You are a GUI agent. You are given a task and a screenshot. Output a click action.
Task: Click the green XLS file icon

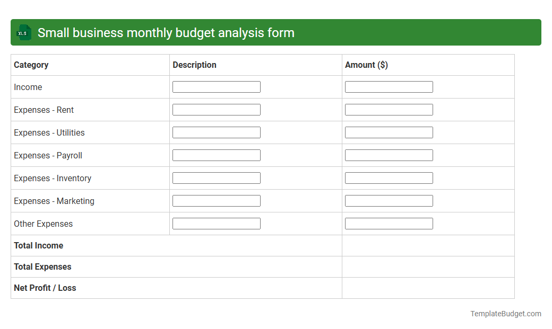point(23,32)
